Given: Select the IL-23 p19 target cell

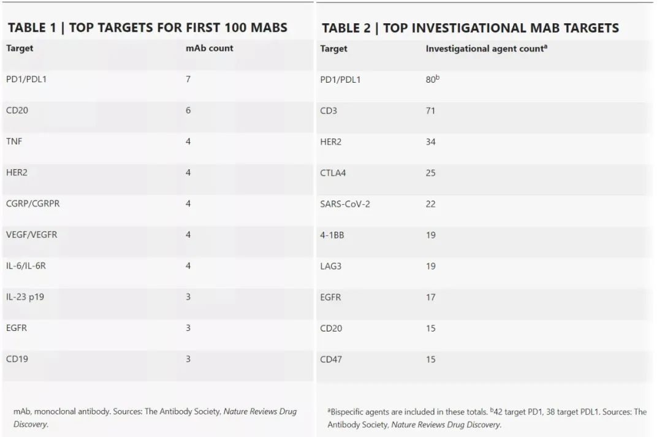Looking at the screenshot, I should (25, 297).
